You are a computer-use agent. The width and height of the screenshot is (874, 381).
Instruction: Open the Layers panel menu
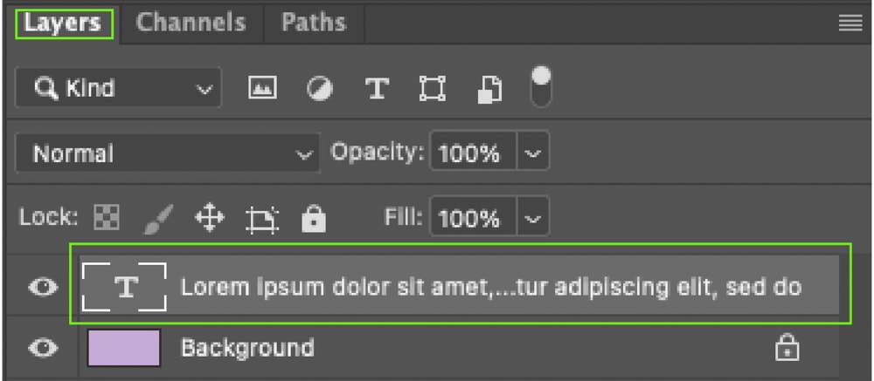(850, 24)
